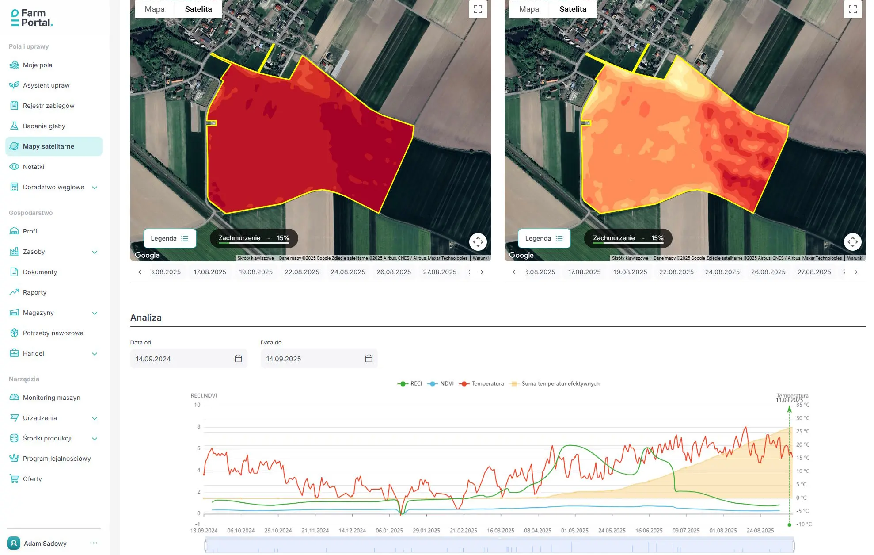Screen dimensions: 874x555
Task: Click next dates arrow under left map
Action: pos(481,272)
